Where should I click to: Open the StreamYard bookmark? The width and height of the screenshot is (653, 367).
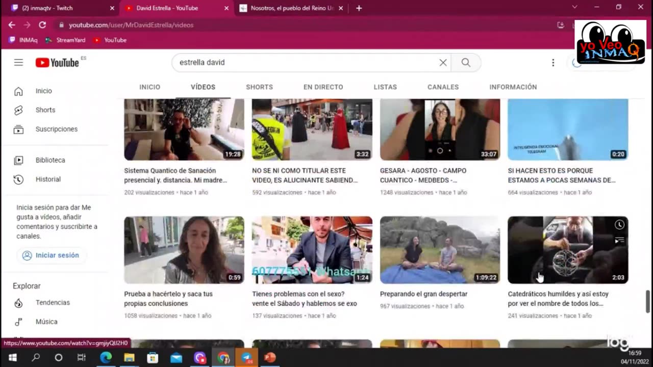(65, 40)
